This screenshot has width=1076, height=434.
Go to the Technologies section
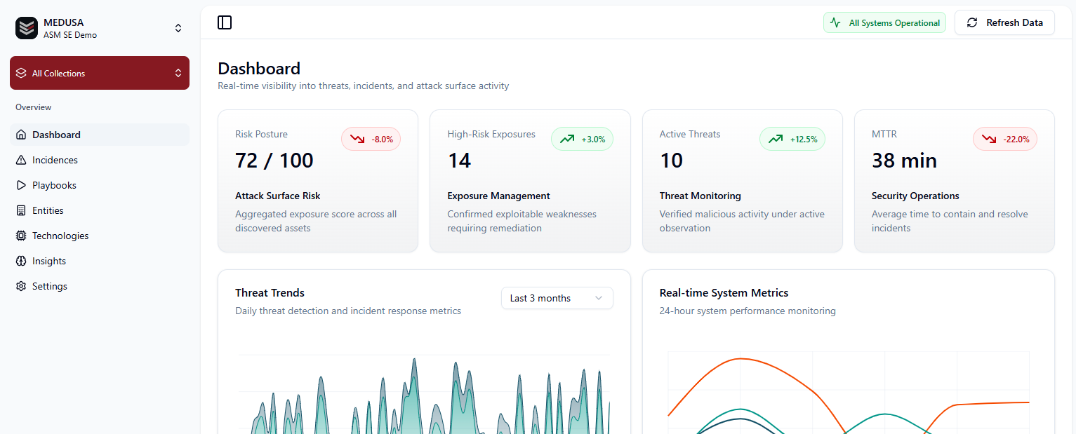tap(60, 236)
